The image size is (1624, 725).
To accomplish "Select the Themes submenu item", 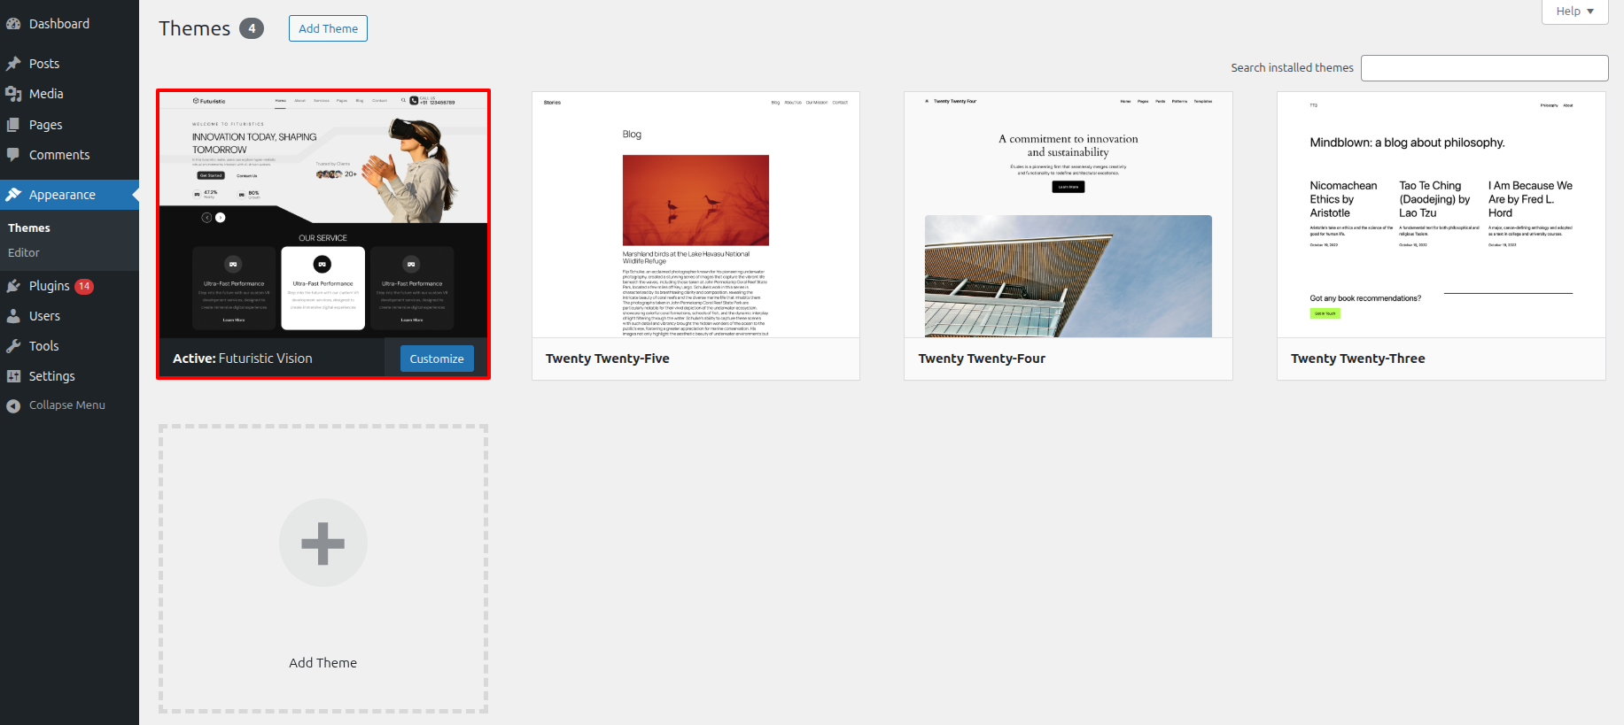I will pos(29,228).
